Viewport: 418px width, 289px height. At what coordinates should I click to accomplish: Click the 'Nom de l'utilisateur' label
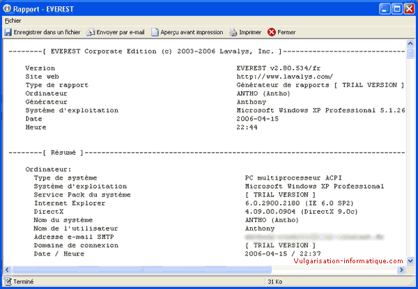point(76,228)
